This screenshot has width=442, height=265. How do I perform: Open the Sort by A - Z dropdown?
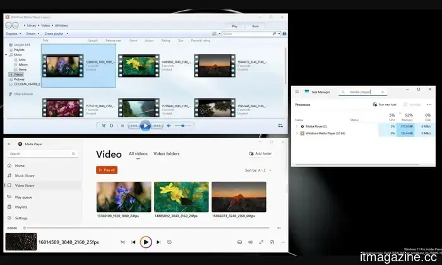tap(258, 170)
